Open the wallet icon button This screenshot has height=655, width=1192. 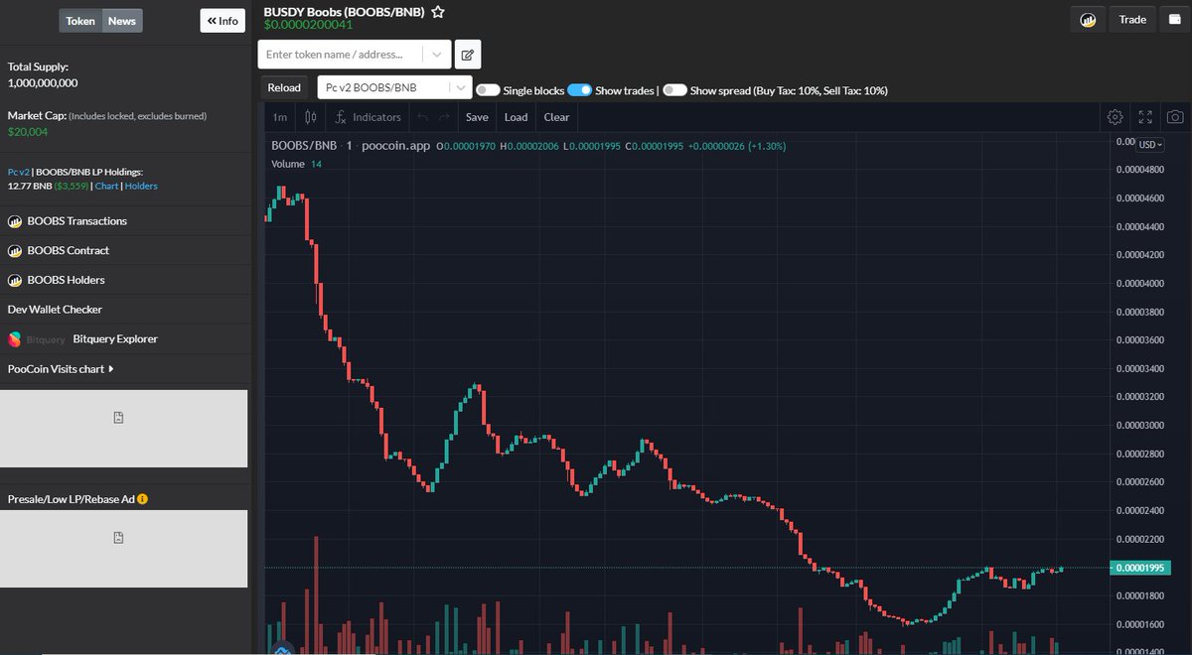(1175, 20)
